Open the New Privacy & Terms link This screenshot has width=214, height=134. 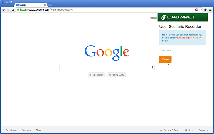point(169,130)
